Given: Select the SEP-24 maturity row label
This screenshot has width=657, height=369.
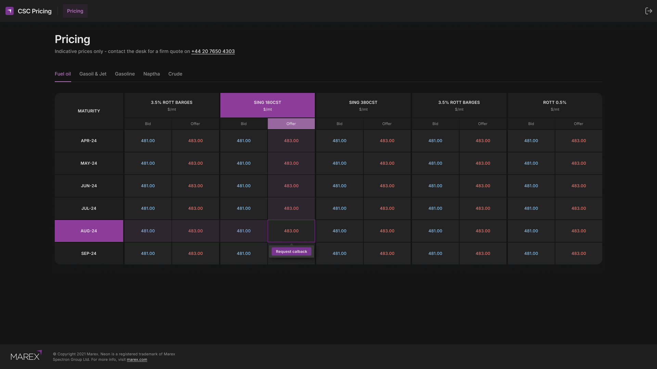Looking at the screenshot, I should [89, 254].
